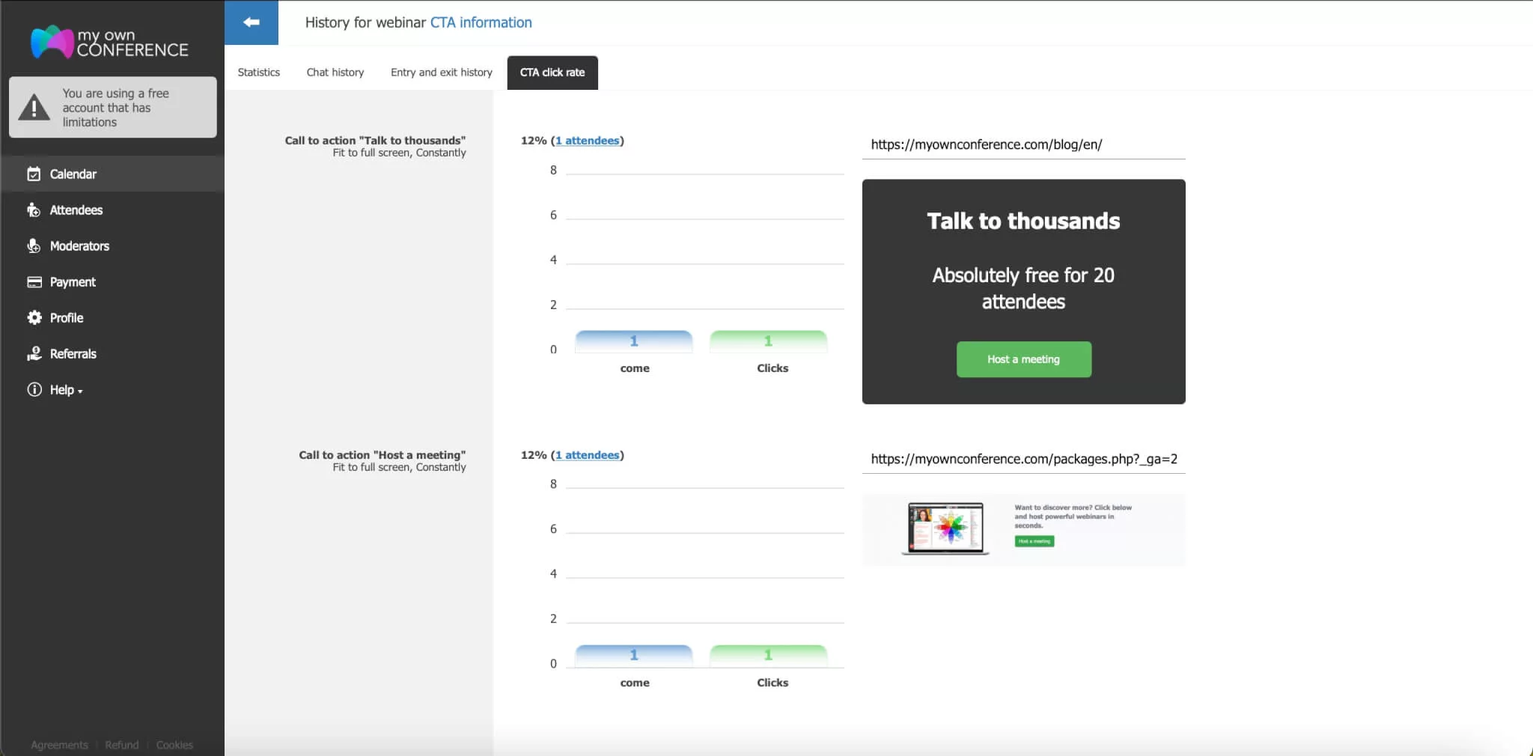Click the Host a meeting button

(1023, 359)
